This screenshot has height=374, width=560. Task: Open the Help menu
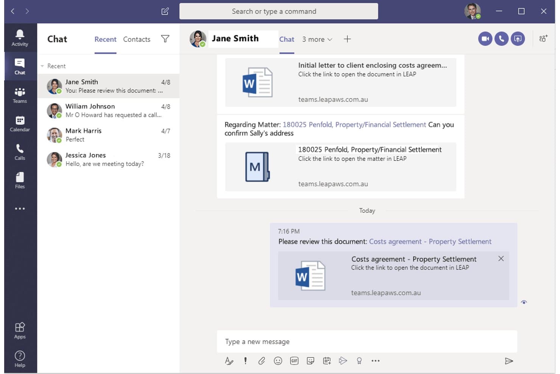[20, 359]
